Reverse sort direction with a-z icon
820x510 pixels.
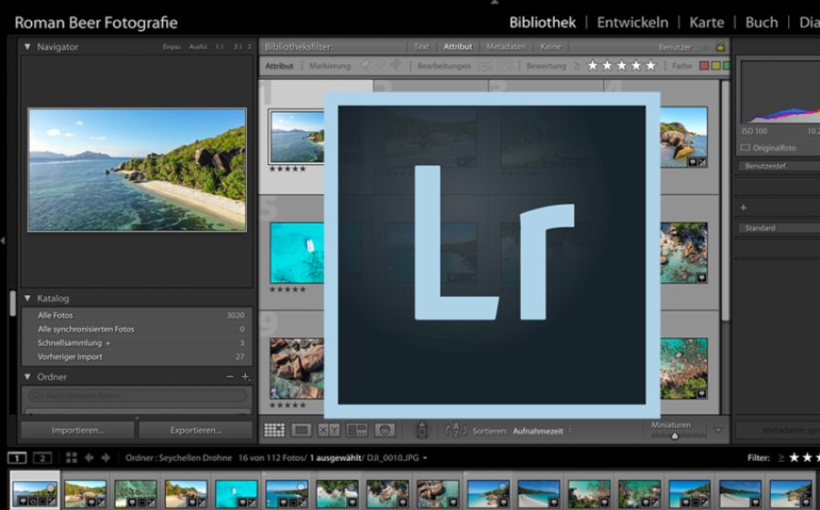click(455, 431)
